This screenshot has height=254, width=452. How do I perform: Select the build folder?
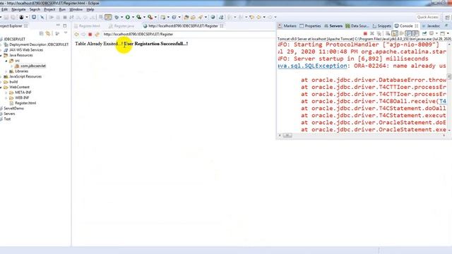click(x=13, y=82)
